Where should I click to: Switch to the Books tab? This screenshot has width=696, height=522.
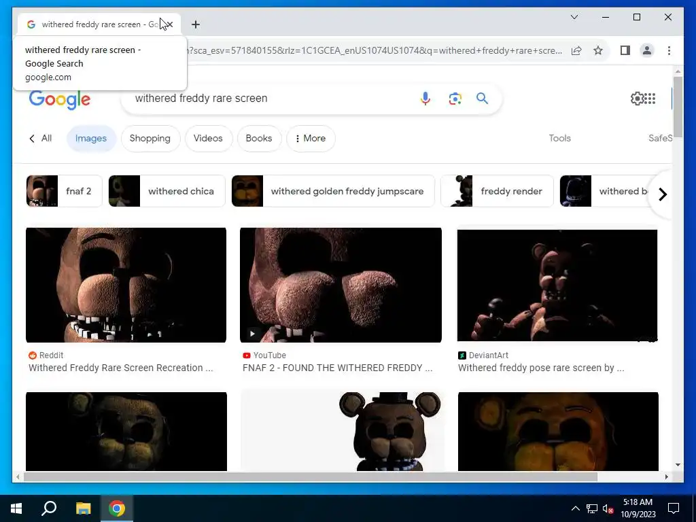259,139
